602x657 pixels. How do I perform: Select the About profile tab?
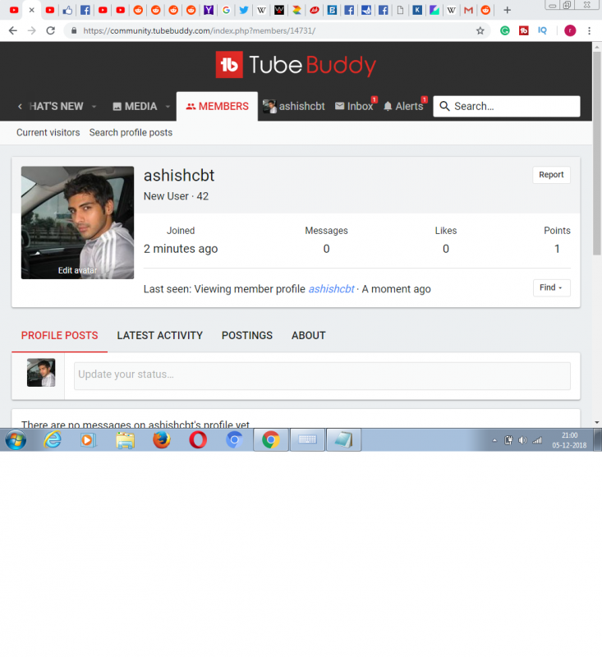coord(308,335)
